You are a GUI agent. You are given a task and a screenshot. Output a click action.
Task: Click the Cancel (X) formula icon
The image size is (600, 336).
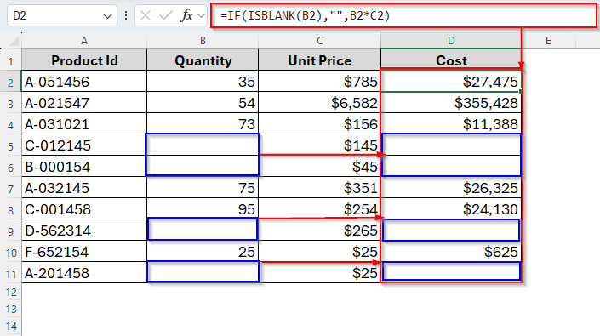point(145,15)
